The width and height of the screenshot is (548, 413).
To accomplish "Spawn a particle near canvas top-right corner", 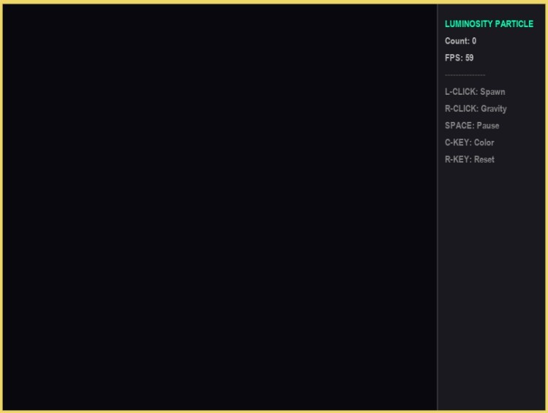I will (x=422, y=18).
